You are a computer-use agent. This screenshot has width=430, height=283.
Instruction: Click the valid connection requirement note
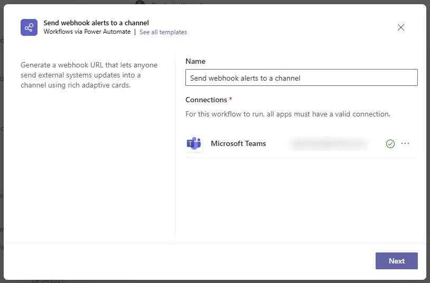pyautogui.click(x=287, y=114)
